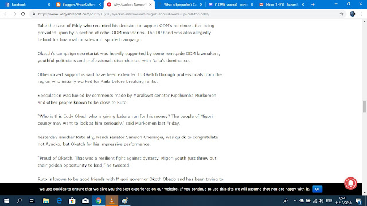Close the Facebook tab
Screen dimensions: 367x206
coord(49,5)
